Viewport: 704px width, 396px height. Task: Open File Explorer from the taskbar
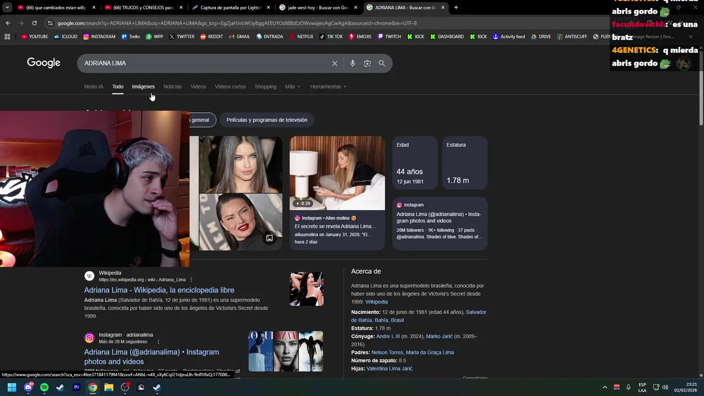coord(108,387)
